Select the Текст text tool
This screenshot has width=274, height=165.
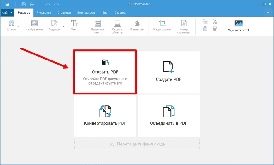tap(74, 26)
